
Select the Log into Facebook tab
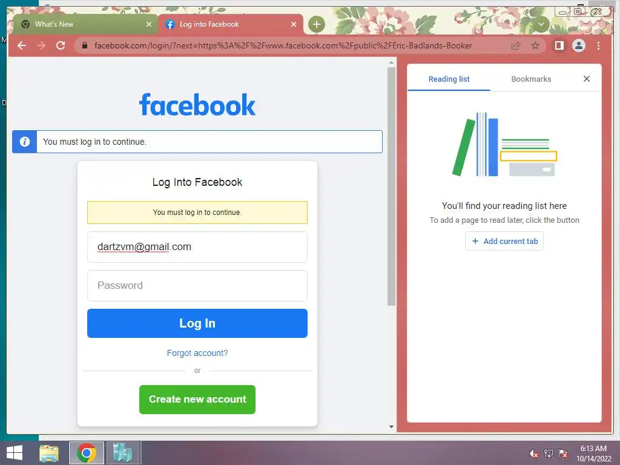pyautogui.click(x=231, y=24)
